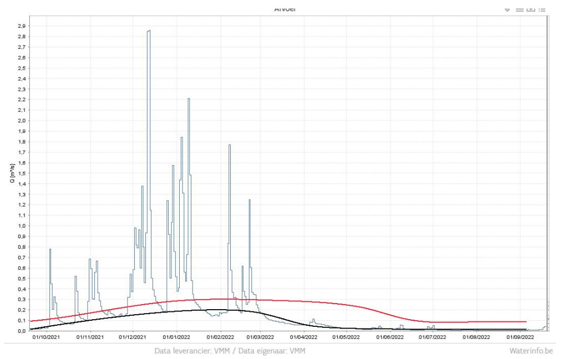The height and width of the screenshot is (359, 568).
Task: Click the 01/10/2021 x-axis date label
Action: [46, 336]
